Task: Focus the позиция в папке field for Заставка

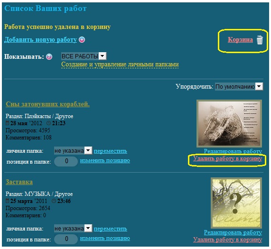Action: tap(66, 239)
